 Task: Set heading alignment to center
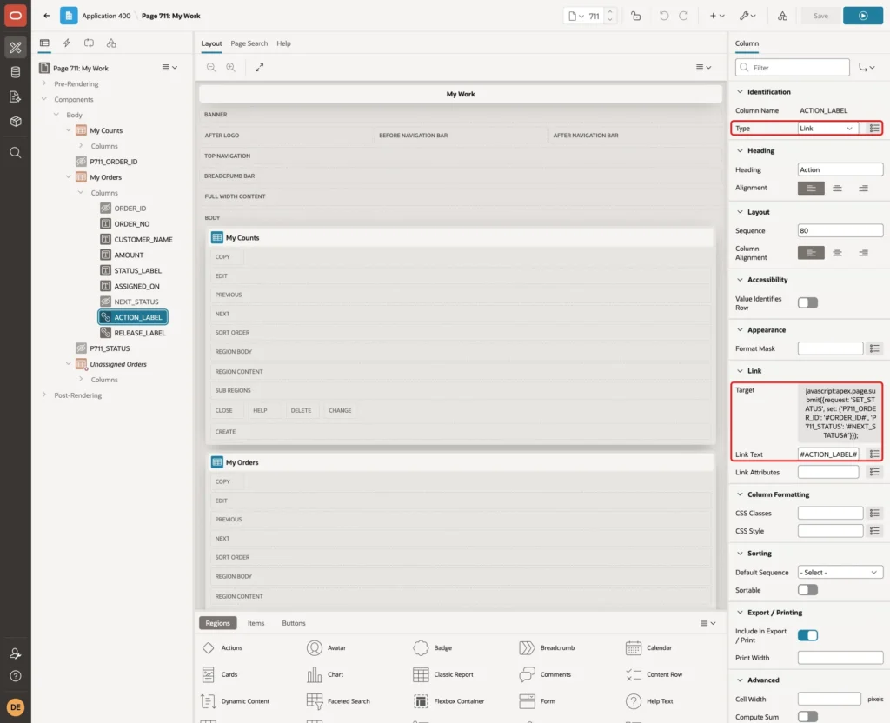click(837, 188)
